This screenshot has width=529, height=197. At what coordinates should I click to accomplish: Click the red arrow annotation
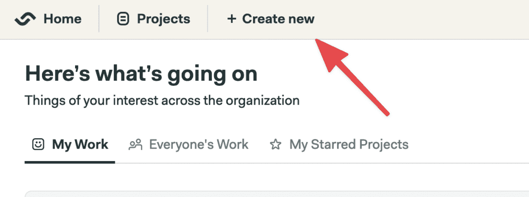[x=352, y=77]
